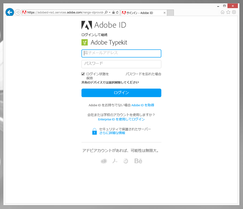Click the Adobe favicon in the address bar
Viewport: 243px width, 209px height.
point(24,12)
